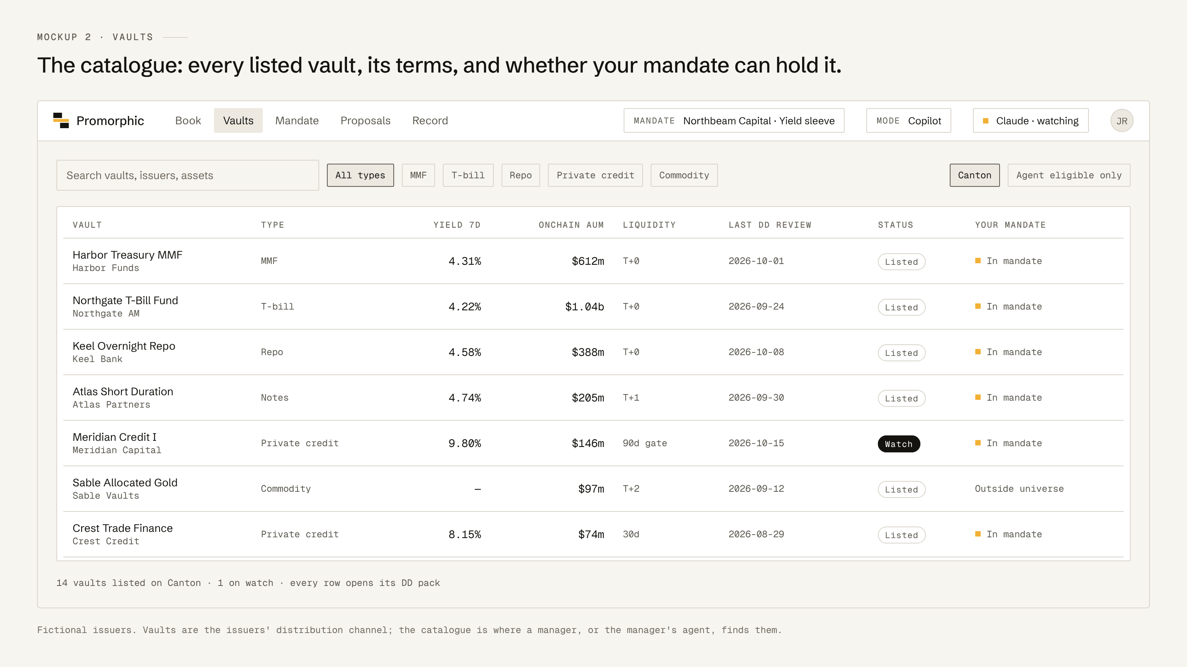Switch to the Vaults tab
Image resolution: width=1187 pixels, height=667 pixels.
coord(238,120)
